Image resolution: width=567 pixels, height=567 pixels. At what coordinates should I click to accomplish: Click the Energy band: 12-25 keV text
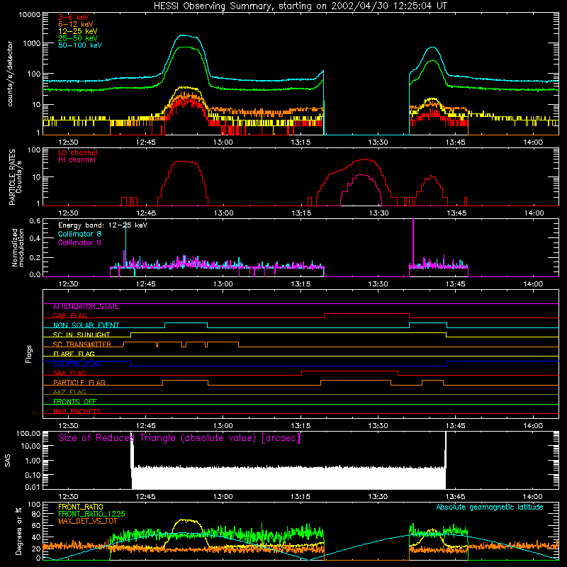pyautogui.click(x=103, y=225)
